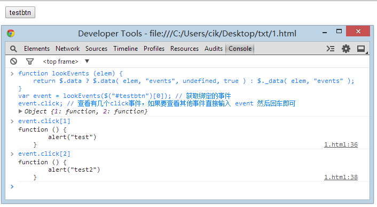Click the testbtn button on the page
The width and height of the screenshot is (377, 207).
20,12
